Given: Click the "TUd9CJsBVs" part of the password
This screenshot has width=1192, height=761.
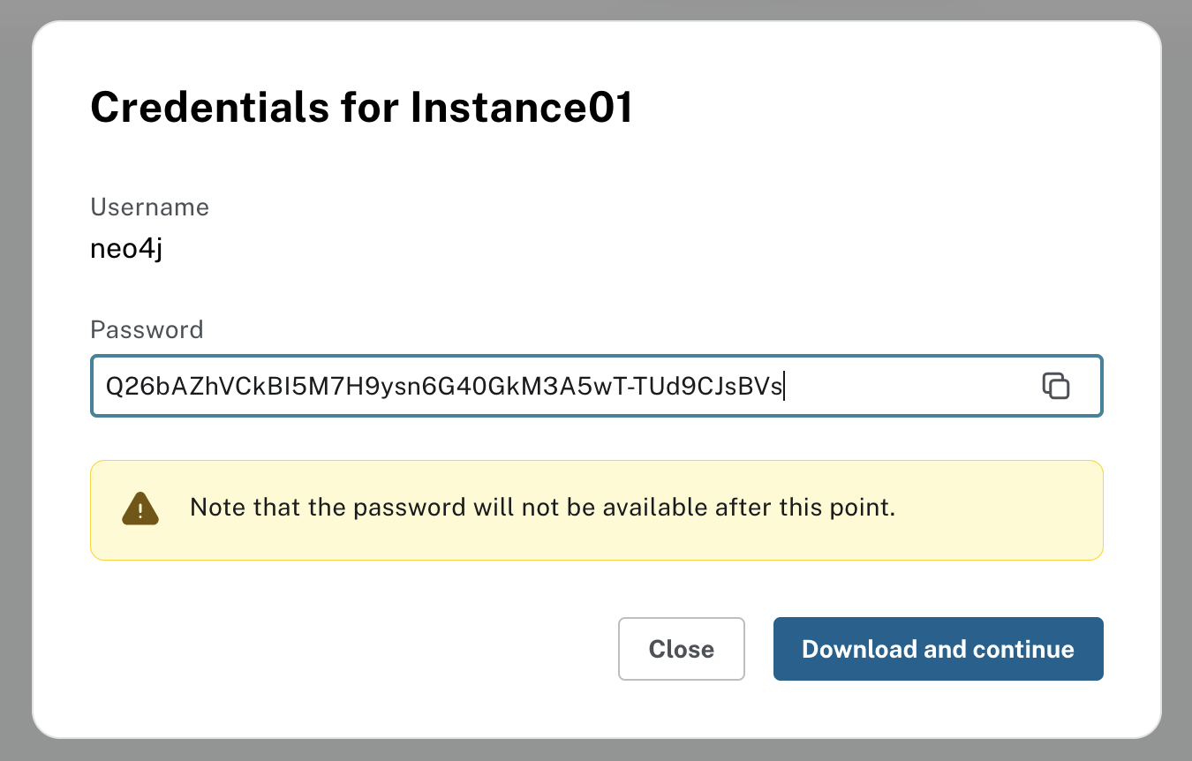Looking at the screenshot, I should click(x=732, y=386).
